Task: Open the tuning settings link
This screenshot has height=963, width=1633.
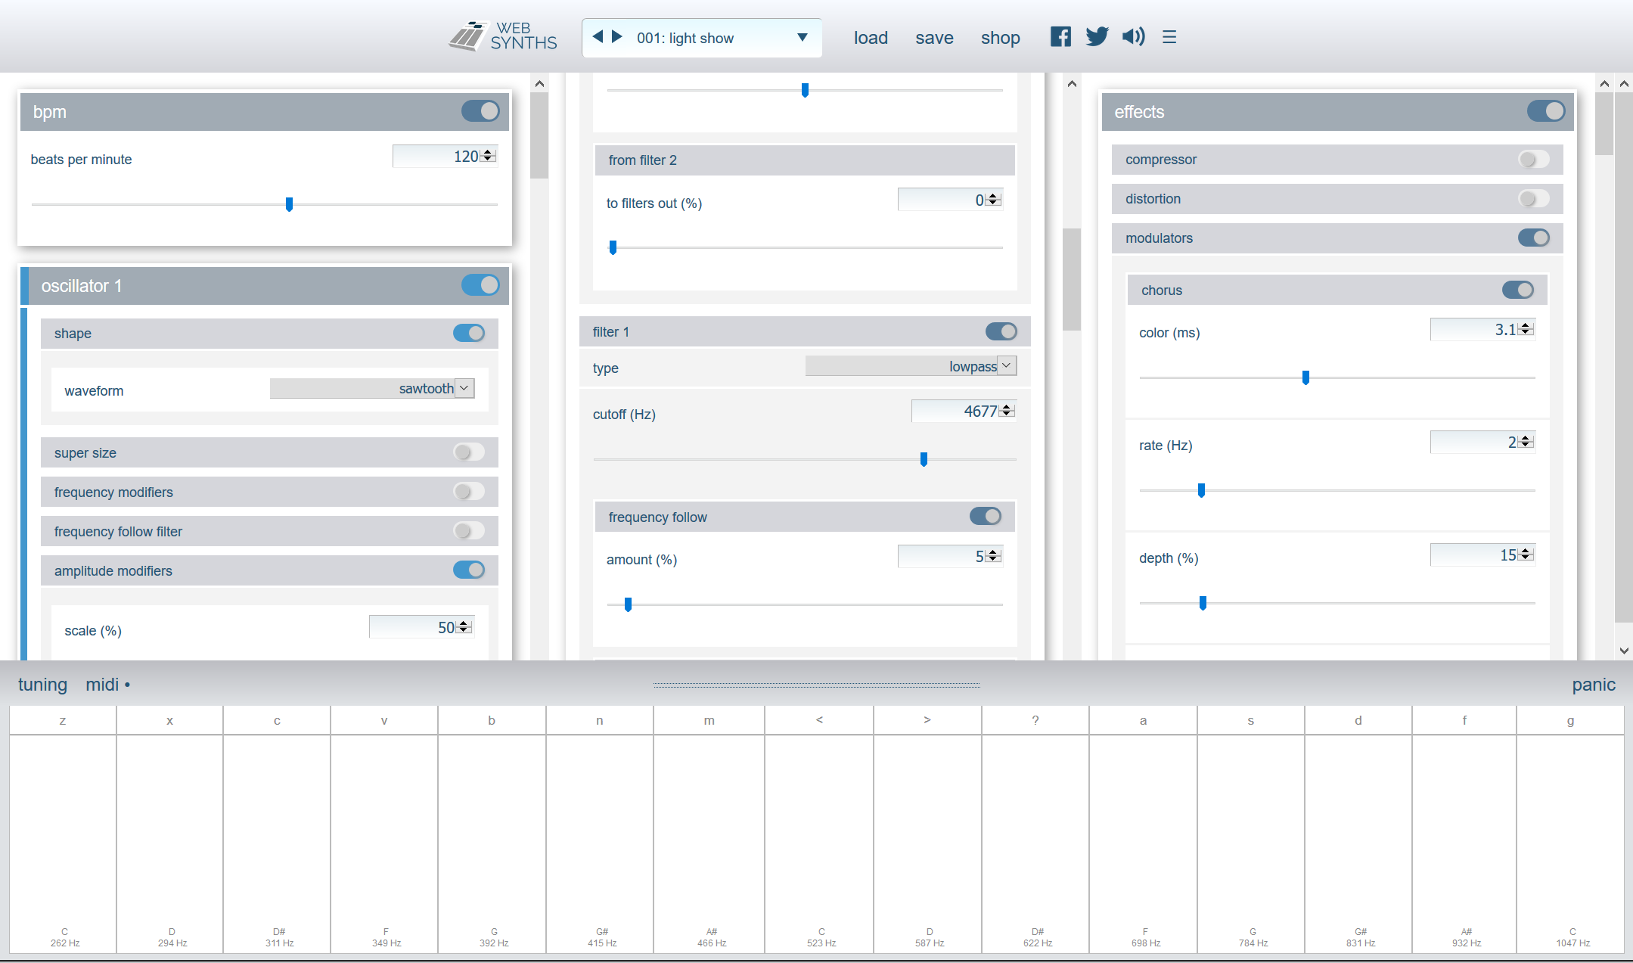Action: pyautogui.click(x=42, y=685)
